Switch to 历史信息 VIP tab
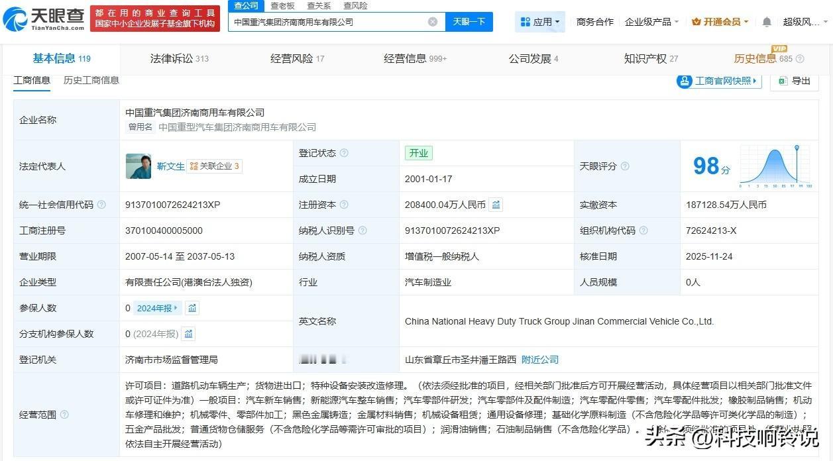 (x=763, y=58)
